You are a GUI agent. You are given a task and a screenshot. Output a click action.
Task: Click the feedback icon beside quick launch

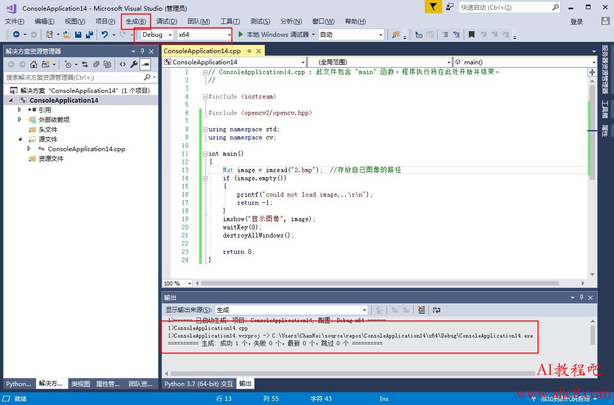click(x=449, y=7)
